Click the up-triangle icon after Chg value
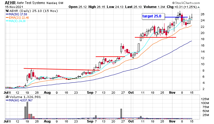Screen dimensions: 214x124 coord(199,7)
